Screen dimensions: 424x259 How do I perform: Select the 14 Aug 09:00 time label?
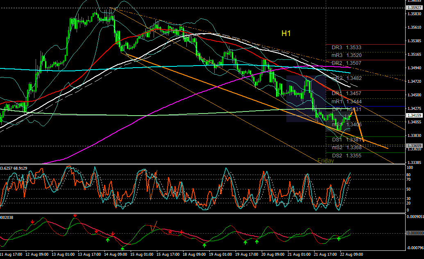point(116,254)
